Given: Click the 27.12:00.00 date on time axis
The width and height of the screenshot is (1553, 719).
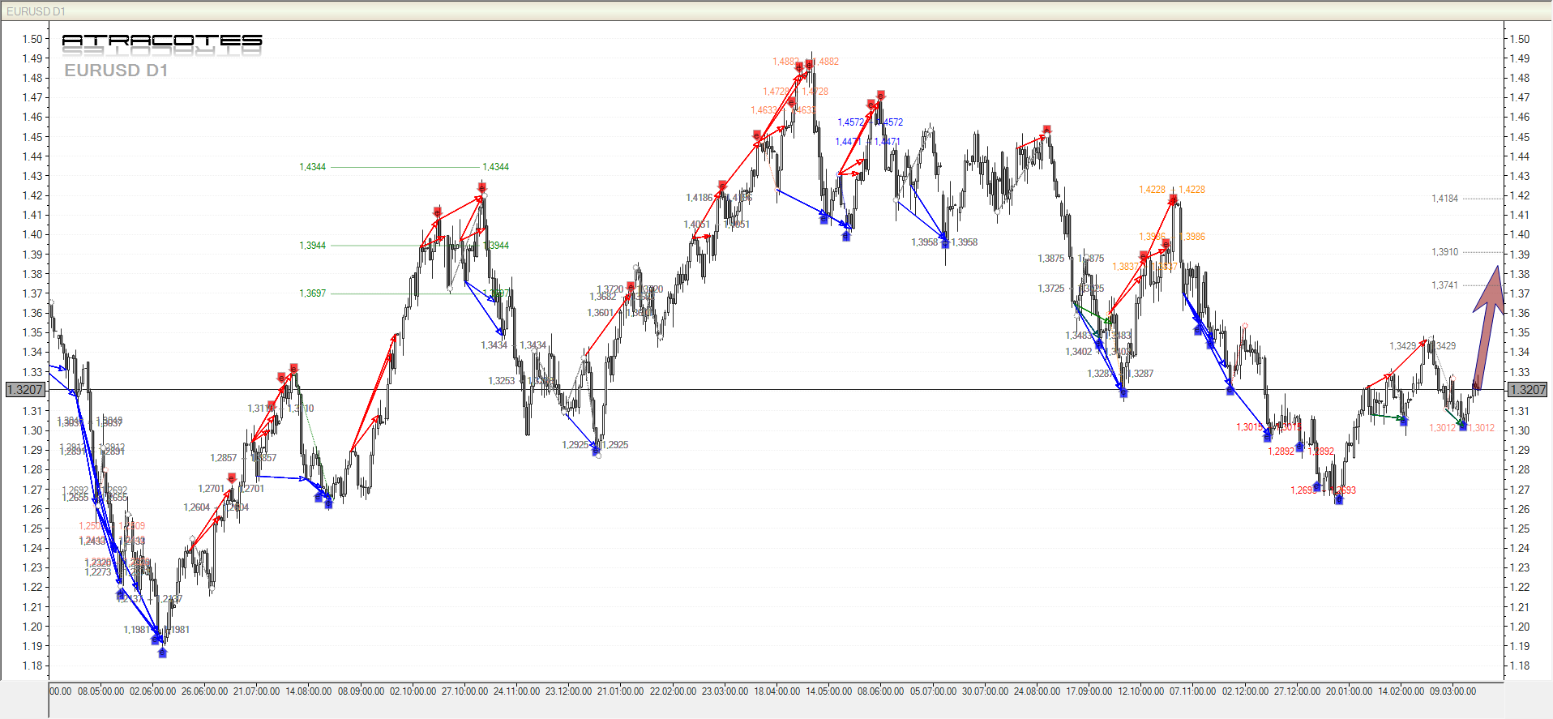Looking at the screenshot, I should click(x=1298, y=691).
